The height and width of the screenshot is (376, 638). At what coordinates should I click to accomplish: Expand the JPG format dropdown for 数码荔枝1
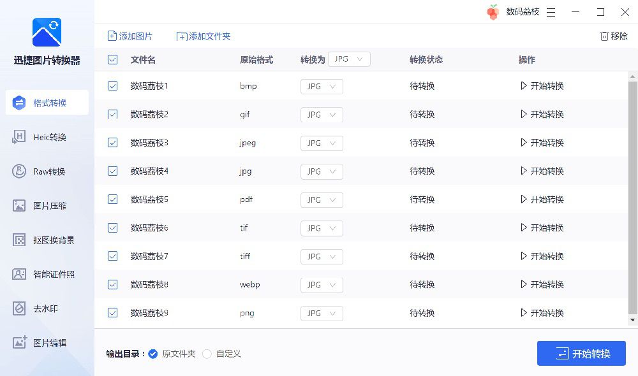pos(322,87)
